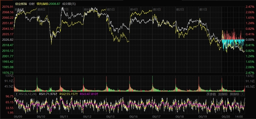Open 换指标 to switch indicator
The width and height of the screenshot is (256, 119).
pos(235,94)
